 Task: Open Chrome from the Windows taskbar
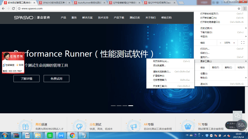72,135
